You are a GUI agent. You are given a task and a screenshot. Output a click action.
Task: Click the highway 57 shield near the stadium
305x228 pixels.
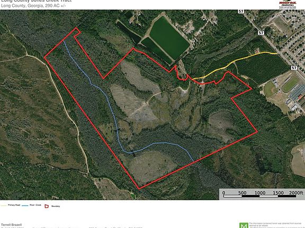(294, 68)
